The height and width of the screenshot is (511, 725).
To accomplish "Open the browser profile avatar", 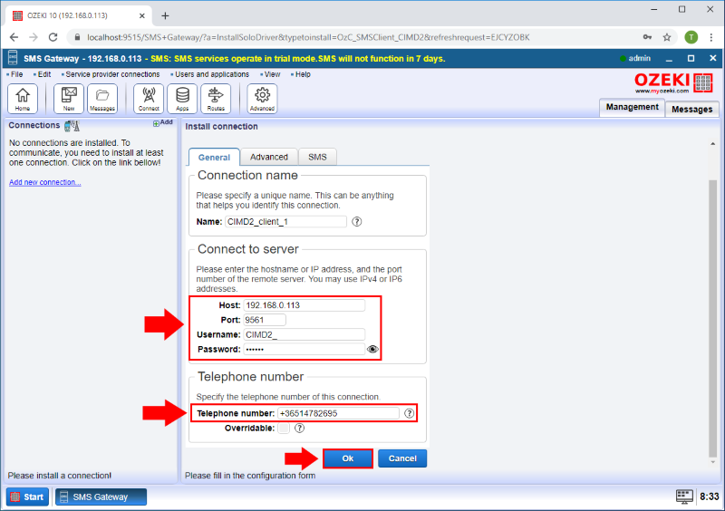I will point(691,37).
